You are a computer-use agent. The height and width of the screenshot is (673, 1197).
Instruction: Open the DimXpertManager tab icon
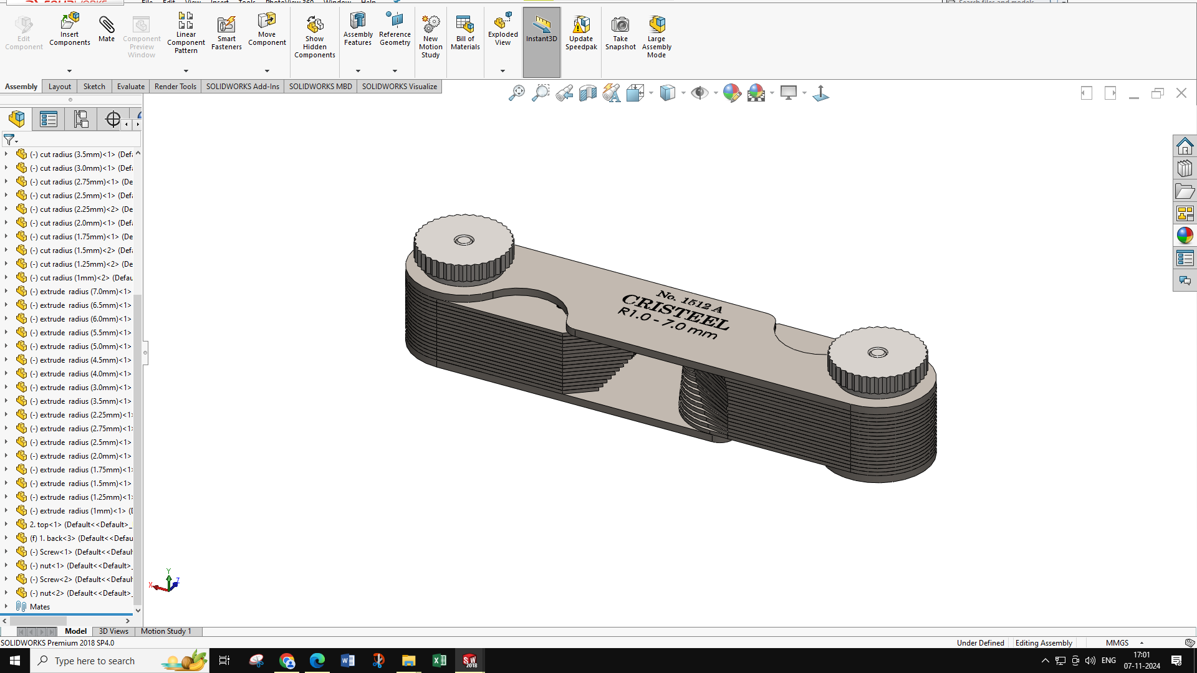113,119
